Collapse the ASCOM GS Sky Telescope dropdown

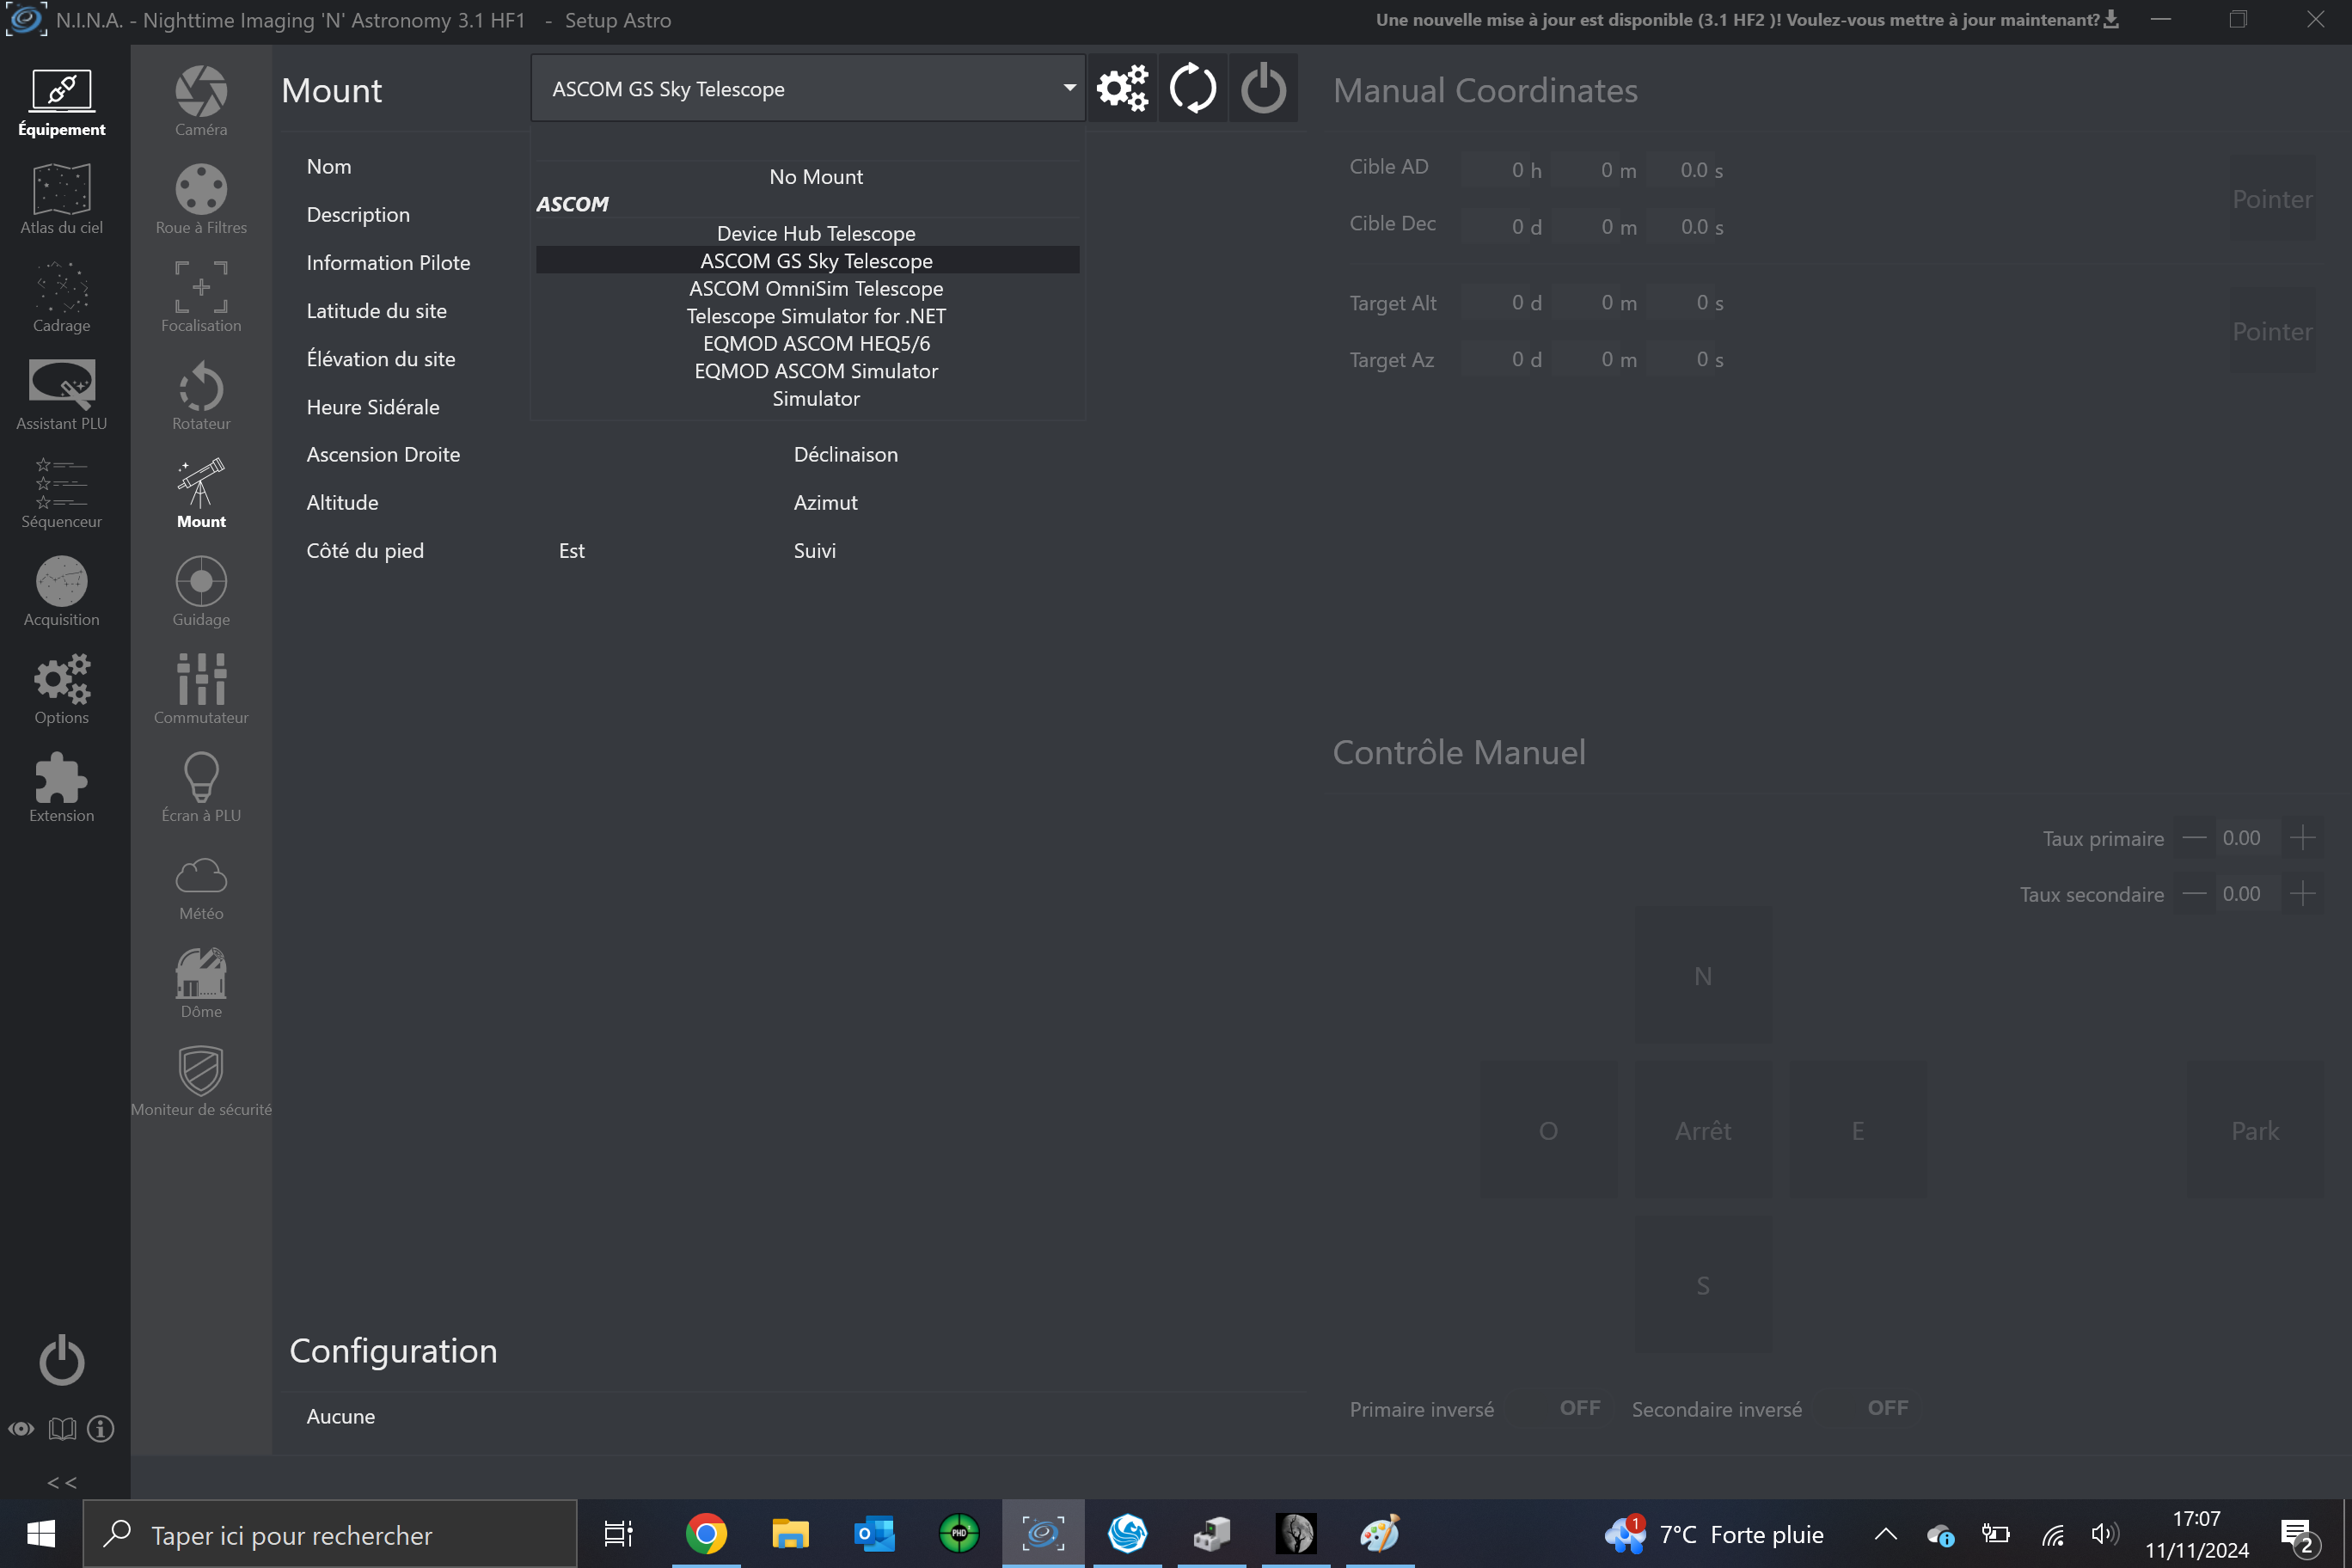coord(1069,88)
